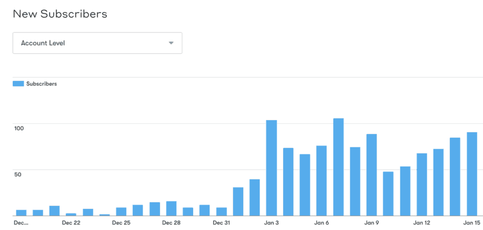The height and width of the screenshot is (230, 483).
Task: Click the Dec 31 axis label
Action: pos(222,223)
